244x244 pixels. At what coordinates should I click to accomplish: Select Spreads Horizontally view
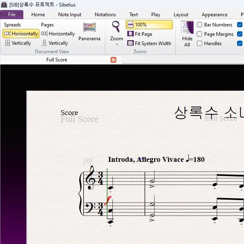pyautogui.click(x=21, y=34)
